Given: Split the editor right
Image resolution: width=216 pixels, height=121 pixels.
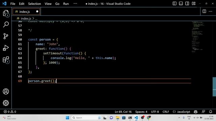Looking at the screenshot, I should [x=204, y=11].
